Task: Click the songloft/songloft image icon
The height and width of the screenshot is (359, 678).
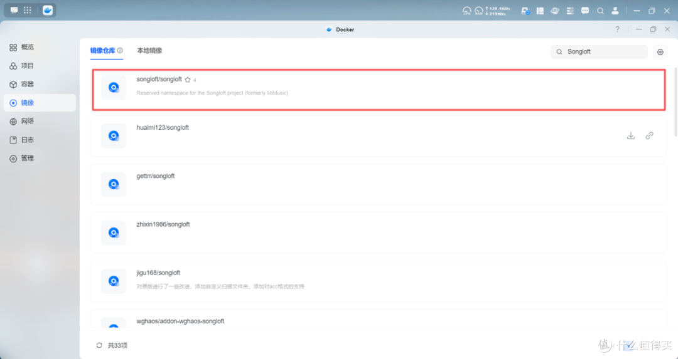Action: tap(114, 88)
